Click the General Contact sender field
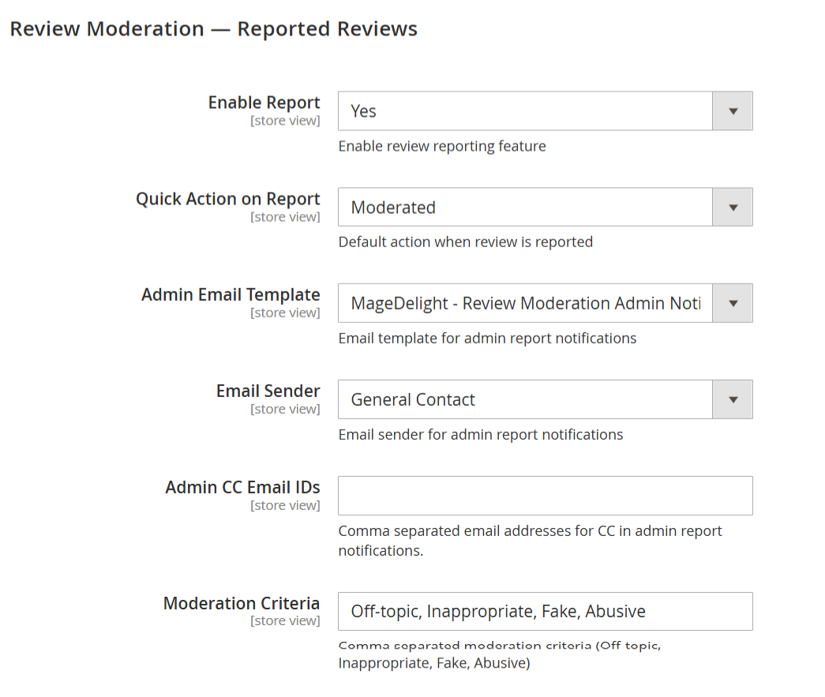 pos(525,399)
